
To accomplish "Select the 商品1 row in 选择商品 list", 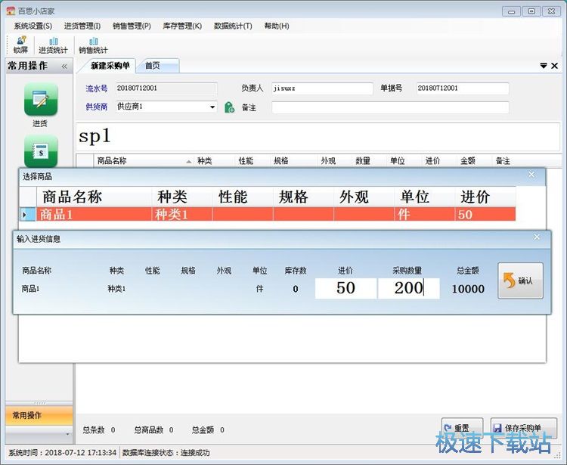I will click(268, 215).
